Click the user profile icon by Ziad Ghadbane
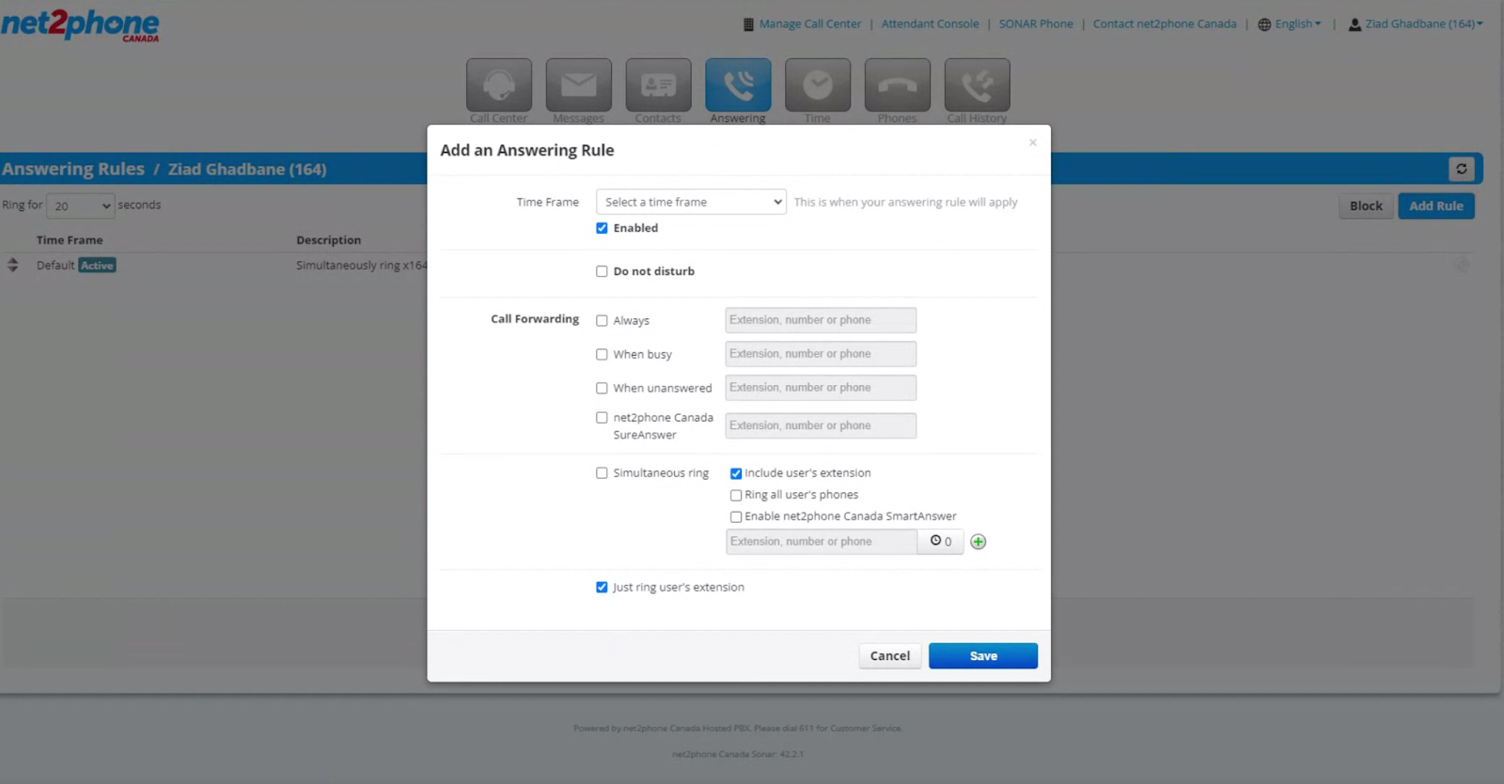This screenshot has width=1504, height=784. coord(1355,24)
